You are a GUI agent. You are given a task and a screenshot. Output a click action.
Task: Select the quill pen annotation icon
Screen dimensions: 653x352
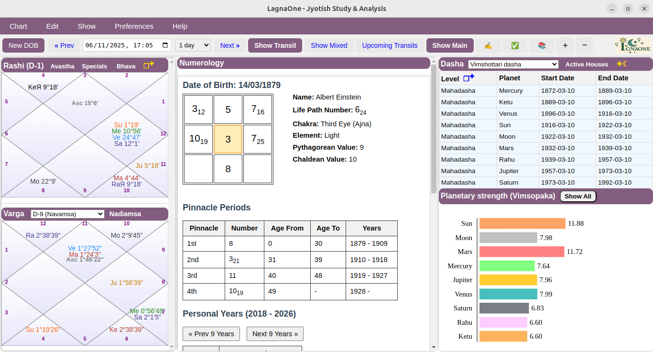tap(488, 45)
